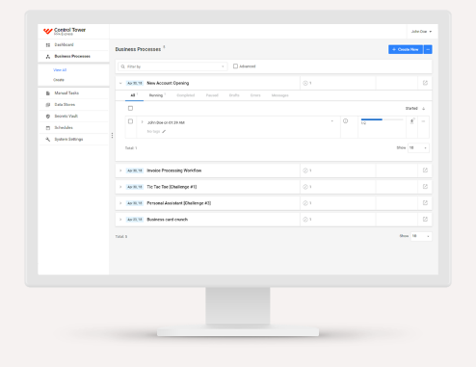
Task: Click the Data Stores sidebar icon
Action: pyautogui.click(x=48, y=105)
